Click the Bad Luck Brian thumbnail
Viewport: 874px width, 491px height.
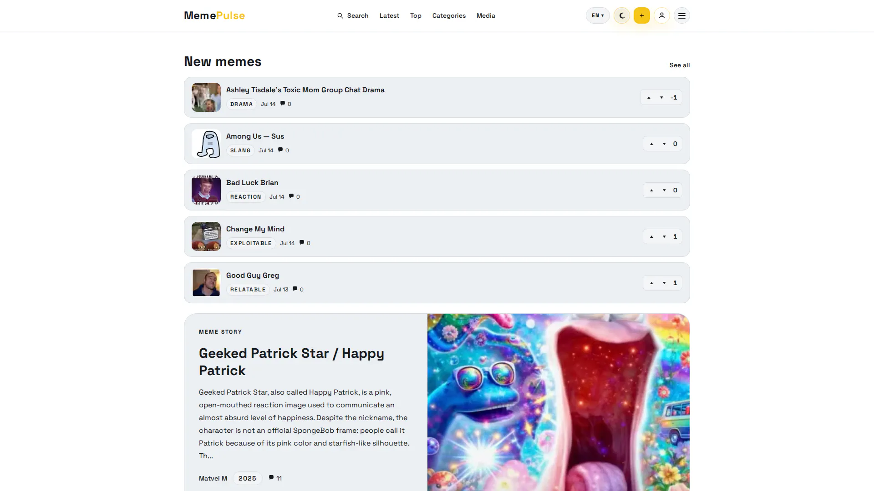tap(206, 190)
